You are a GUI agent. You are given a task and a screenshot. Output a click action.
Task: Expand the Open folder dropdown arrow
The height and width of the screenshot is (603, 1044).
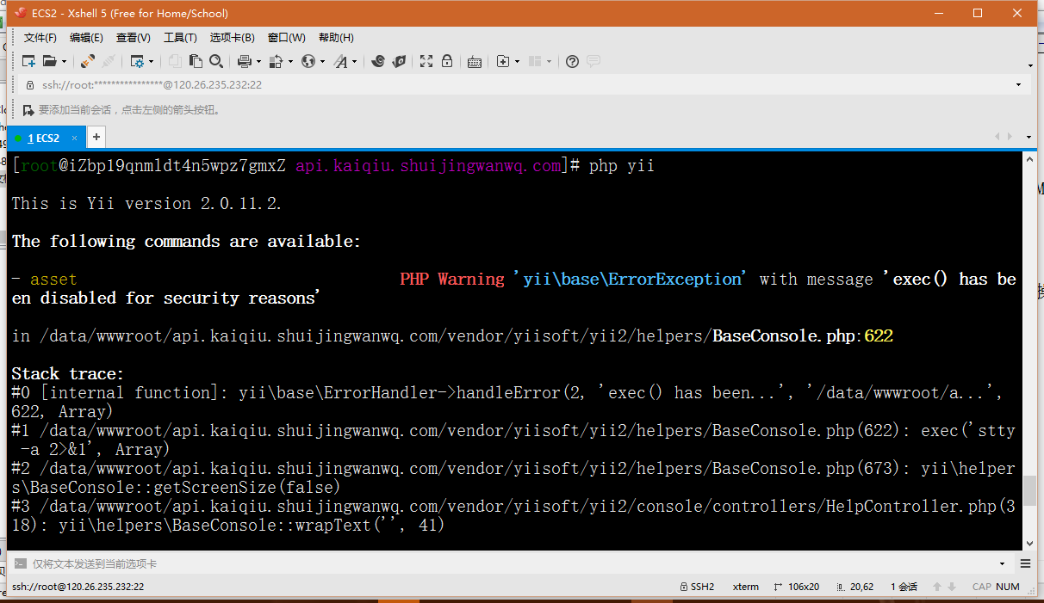[x=64, y=62]
